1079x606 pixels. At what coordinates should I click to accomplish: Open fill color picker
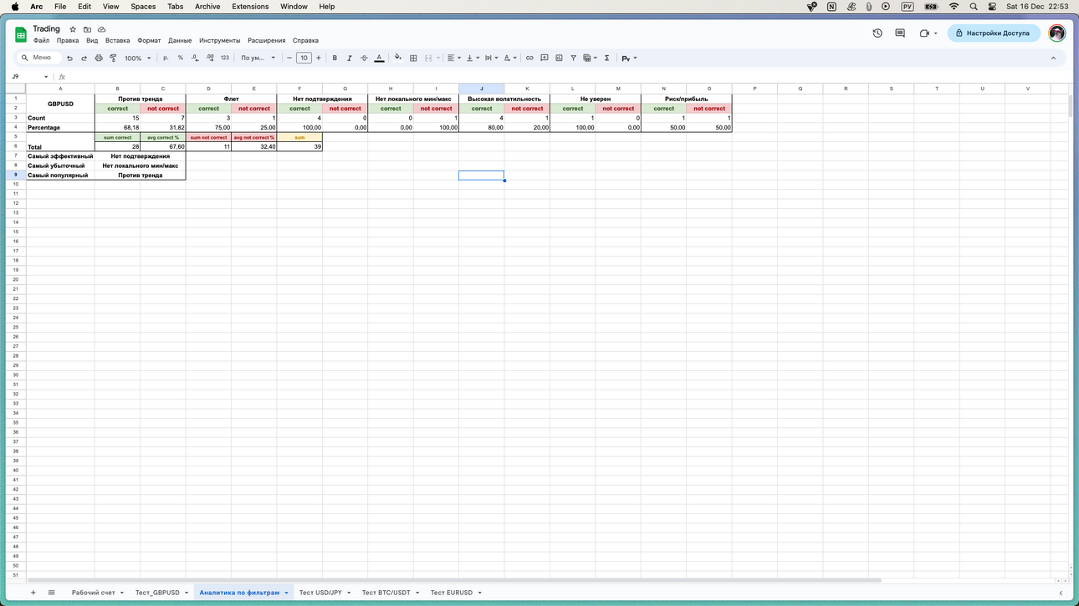tap(398, 58)
